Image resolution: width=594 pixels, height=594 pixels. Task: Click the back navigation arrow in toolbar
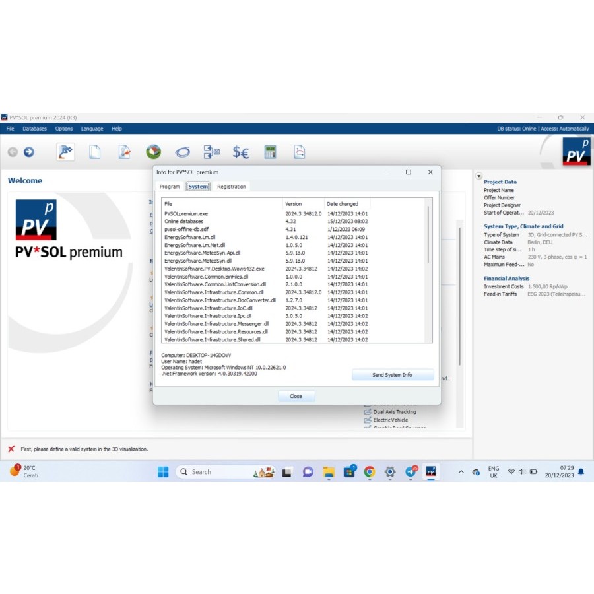tap(13, 152)
